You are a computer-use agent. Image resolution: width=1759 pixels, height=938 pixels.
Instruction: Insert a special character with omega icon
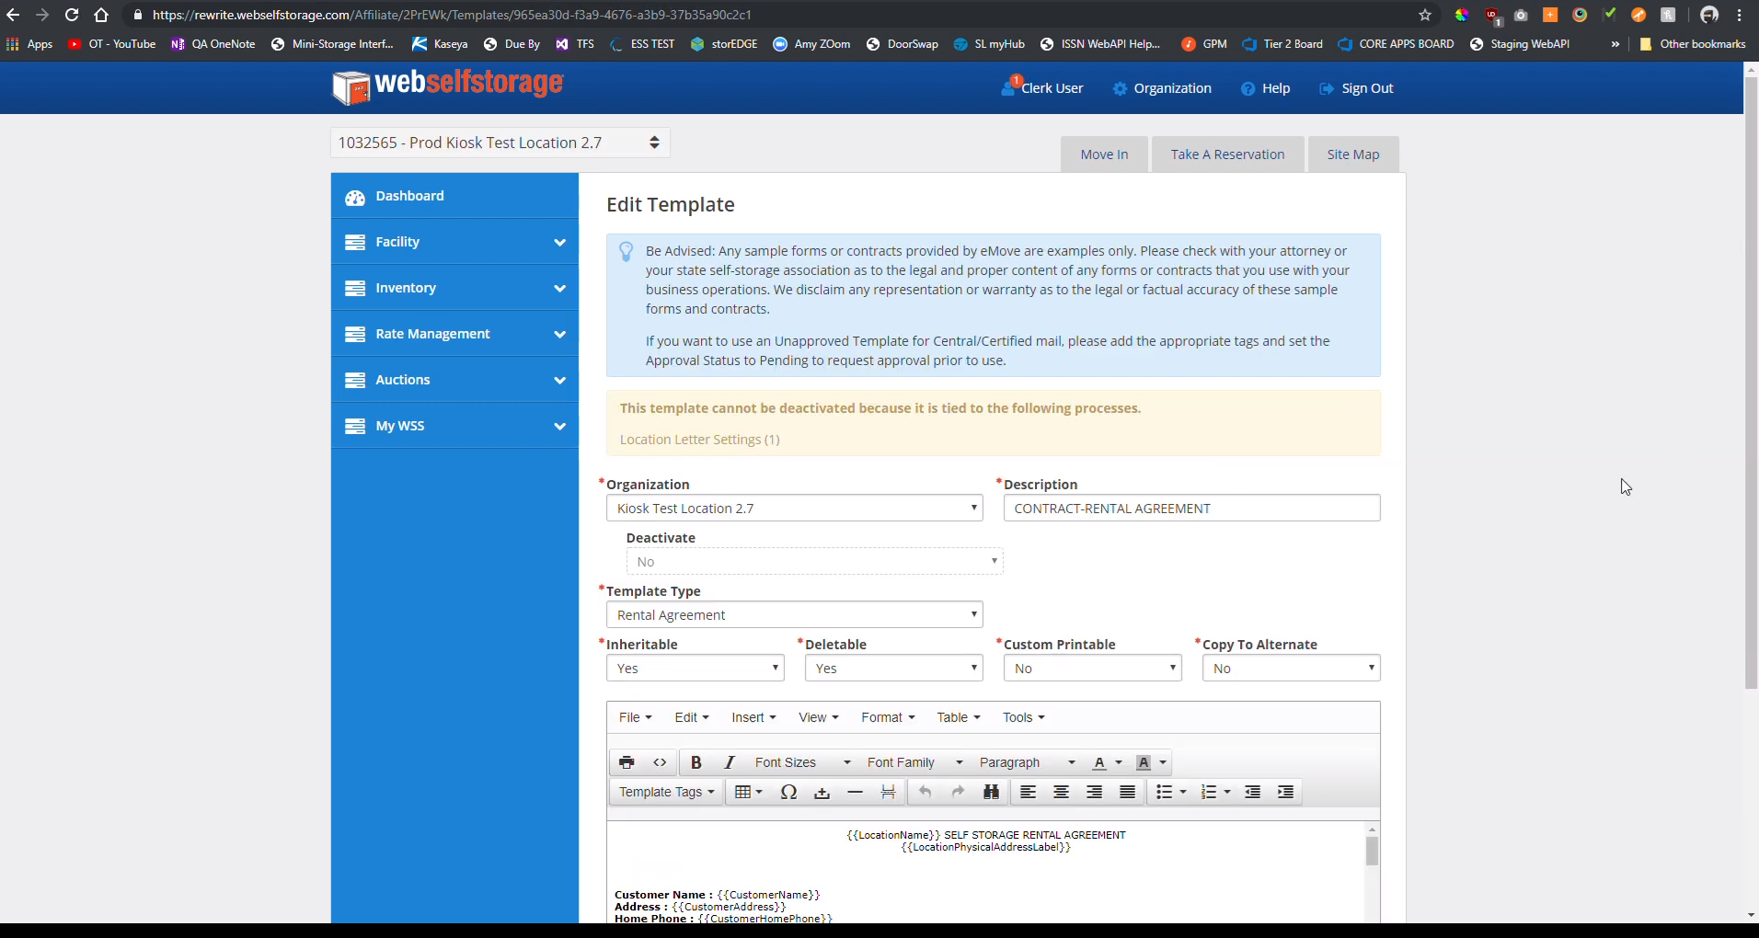click(x=788, y=792)
